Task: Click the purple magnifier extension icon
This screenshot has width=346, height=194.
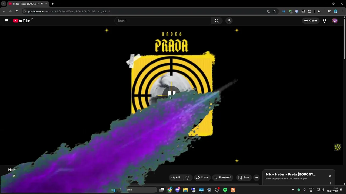Action: pyautogui.click(x=297, y=11)
